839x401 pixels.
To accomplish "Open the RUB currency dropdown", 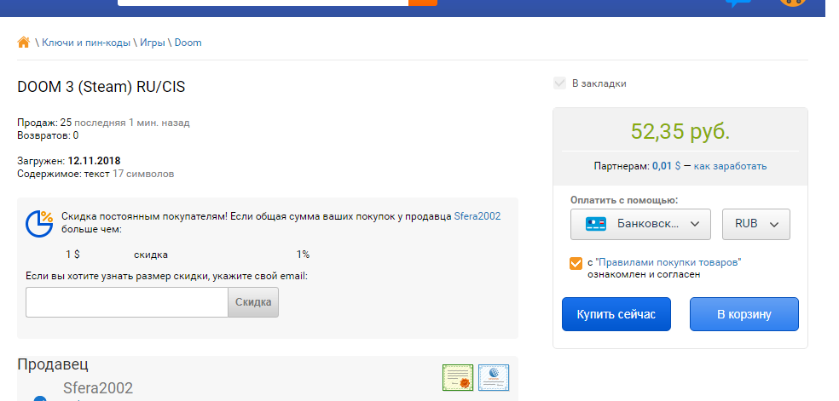I will point(756,224).
